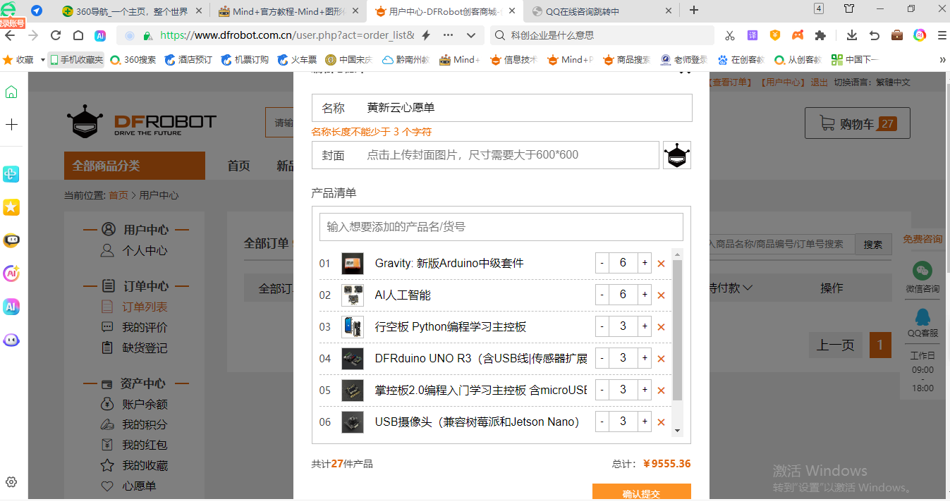
Task: Increase quantity of Gravity Arduino中级套件
Action: pos(644,264)
